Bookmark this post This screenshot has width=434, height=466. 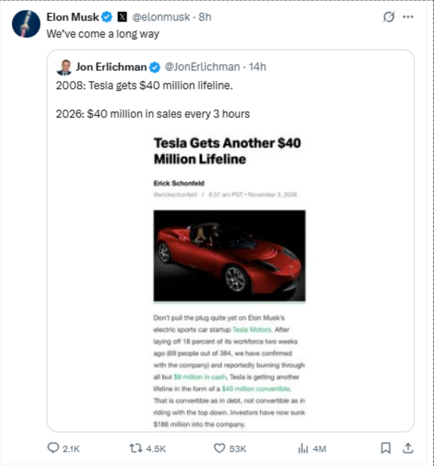386,448
